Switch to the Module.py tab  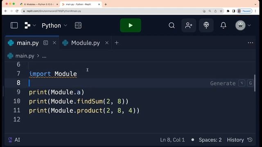point(86,43)
